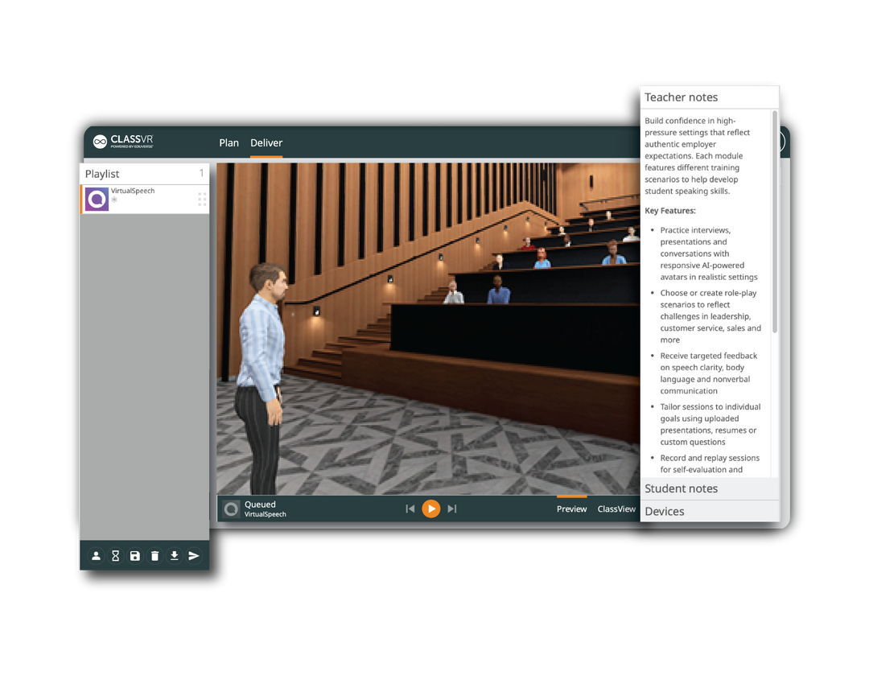This screenshot has width=869, height=688.
Task: Click the person icon in playlist toolbar
Action: pyautogui.click(x=96, y=556)
